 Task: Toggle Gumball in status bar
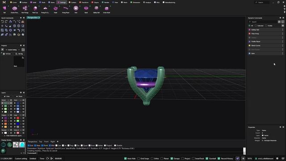207,158
